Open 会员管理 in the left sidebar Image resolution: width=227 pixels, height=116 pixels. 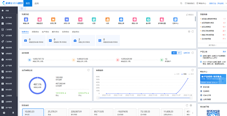[9, 35]
